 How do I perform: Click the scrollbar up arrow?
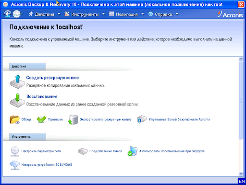(x=241, y=59)
